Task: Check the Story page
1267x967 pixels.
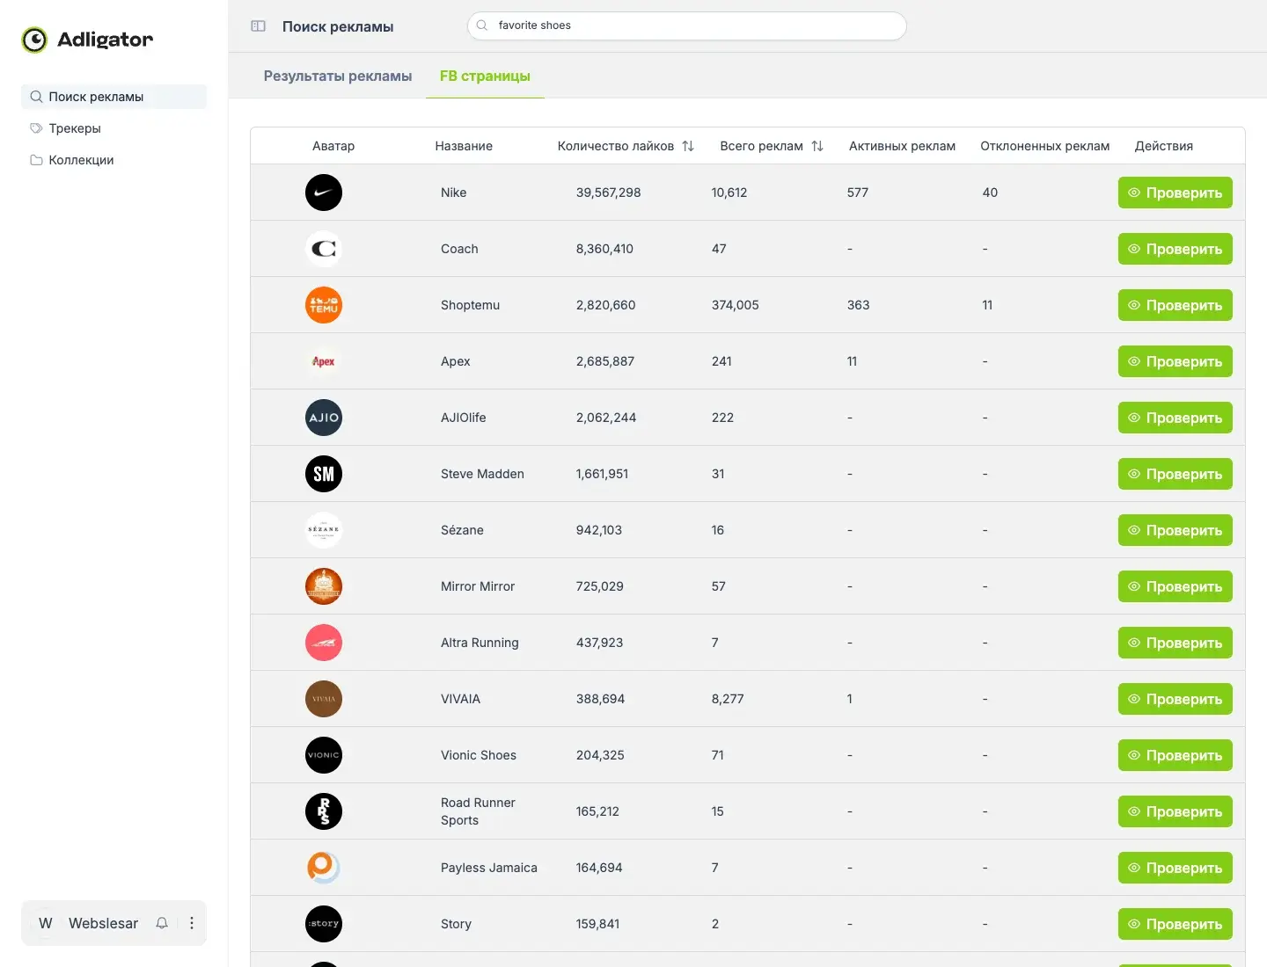Action: [x=1175, y=924]
